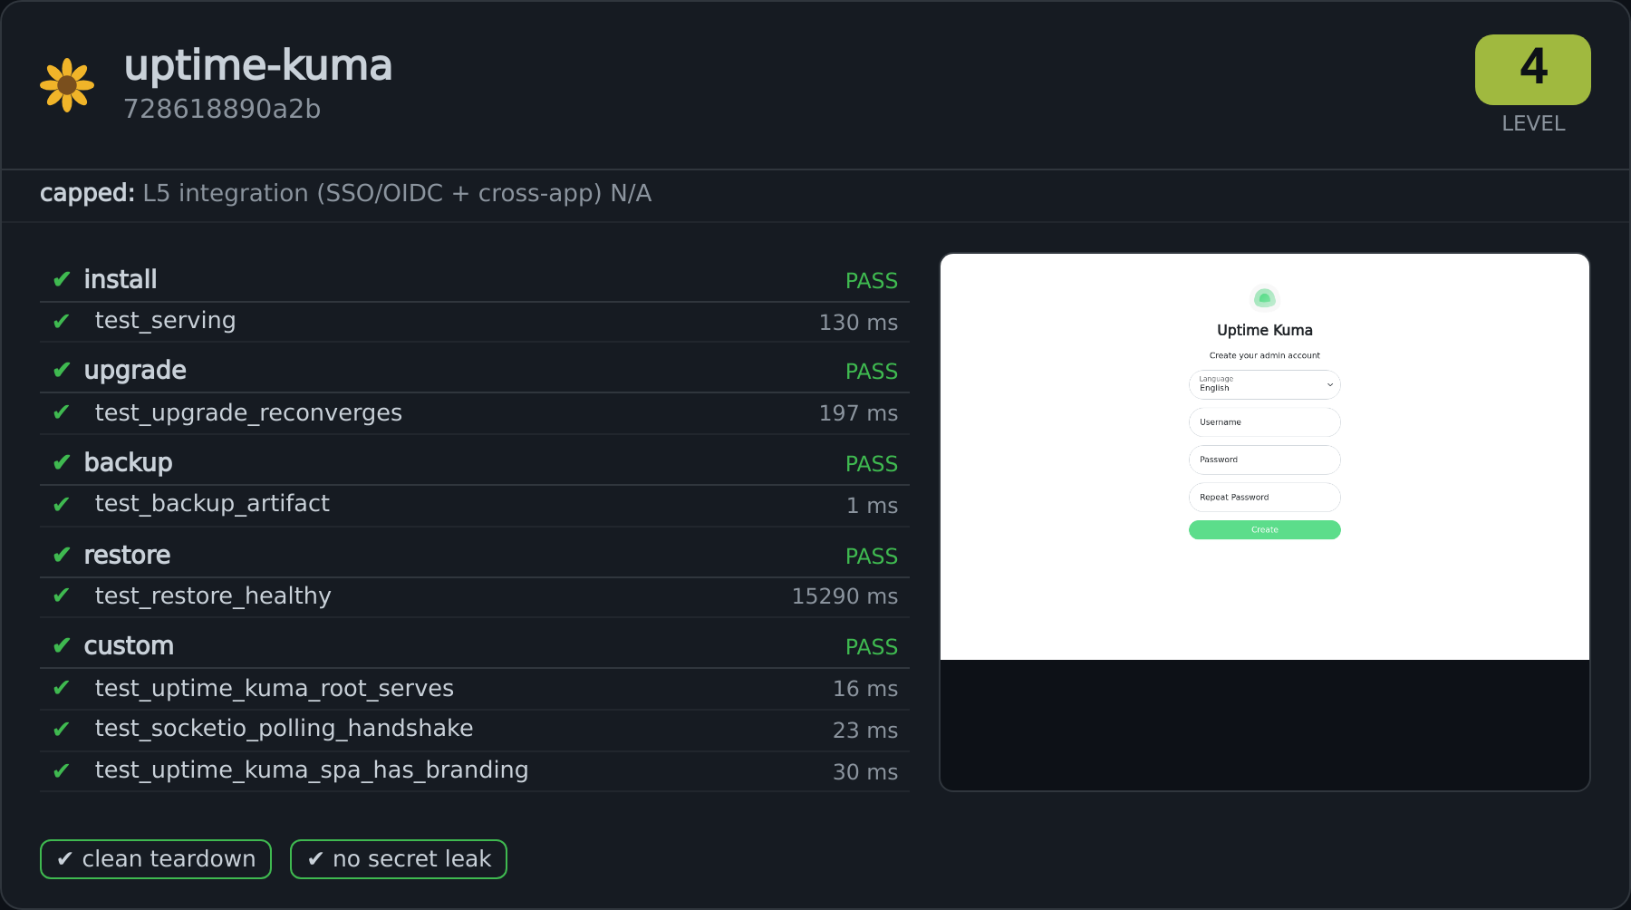Click the PASS status for custom
Image resolution: width=1631 pixels, height=910 pixels.
[x=871, y=647]
